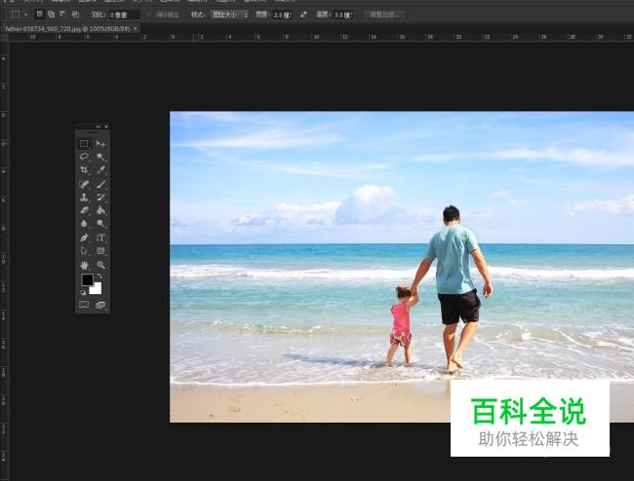Screen dimensions: 634x481
Task: Click the Refine Edge button
Action: 384,15
